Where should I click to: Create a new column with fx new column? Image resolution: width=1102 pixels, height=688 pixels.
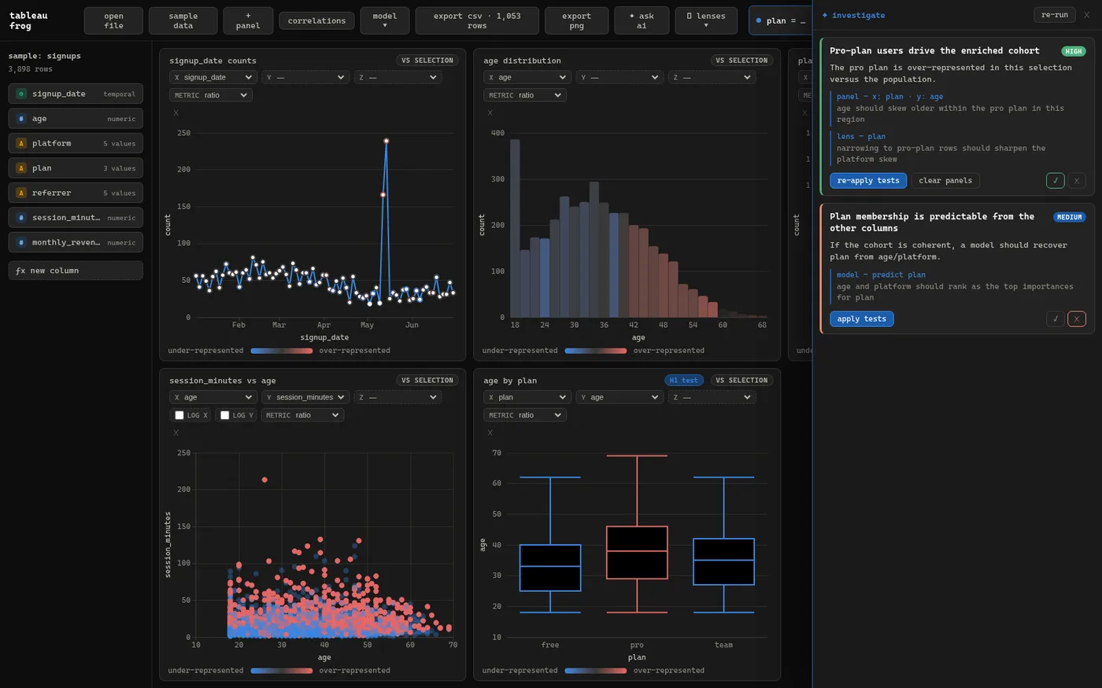(76, 270)
